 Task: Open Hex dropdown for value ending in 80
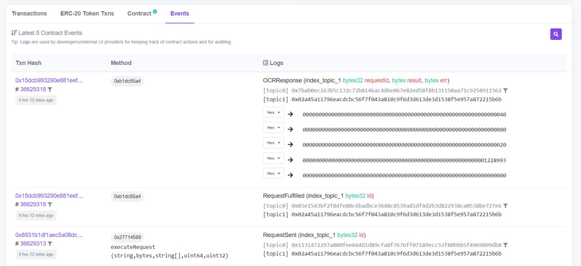pos(273,128)
